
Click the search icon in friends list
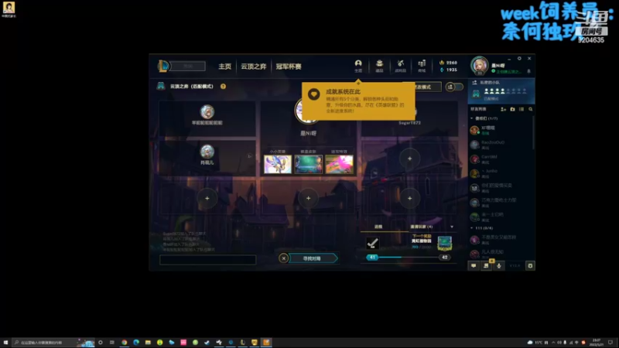pyautogui.click(x=531, y=109)
